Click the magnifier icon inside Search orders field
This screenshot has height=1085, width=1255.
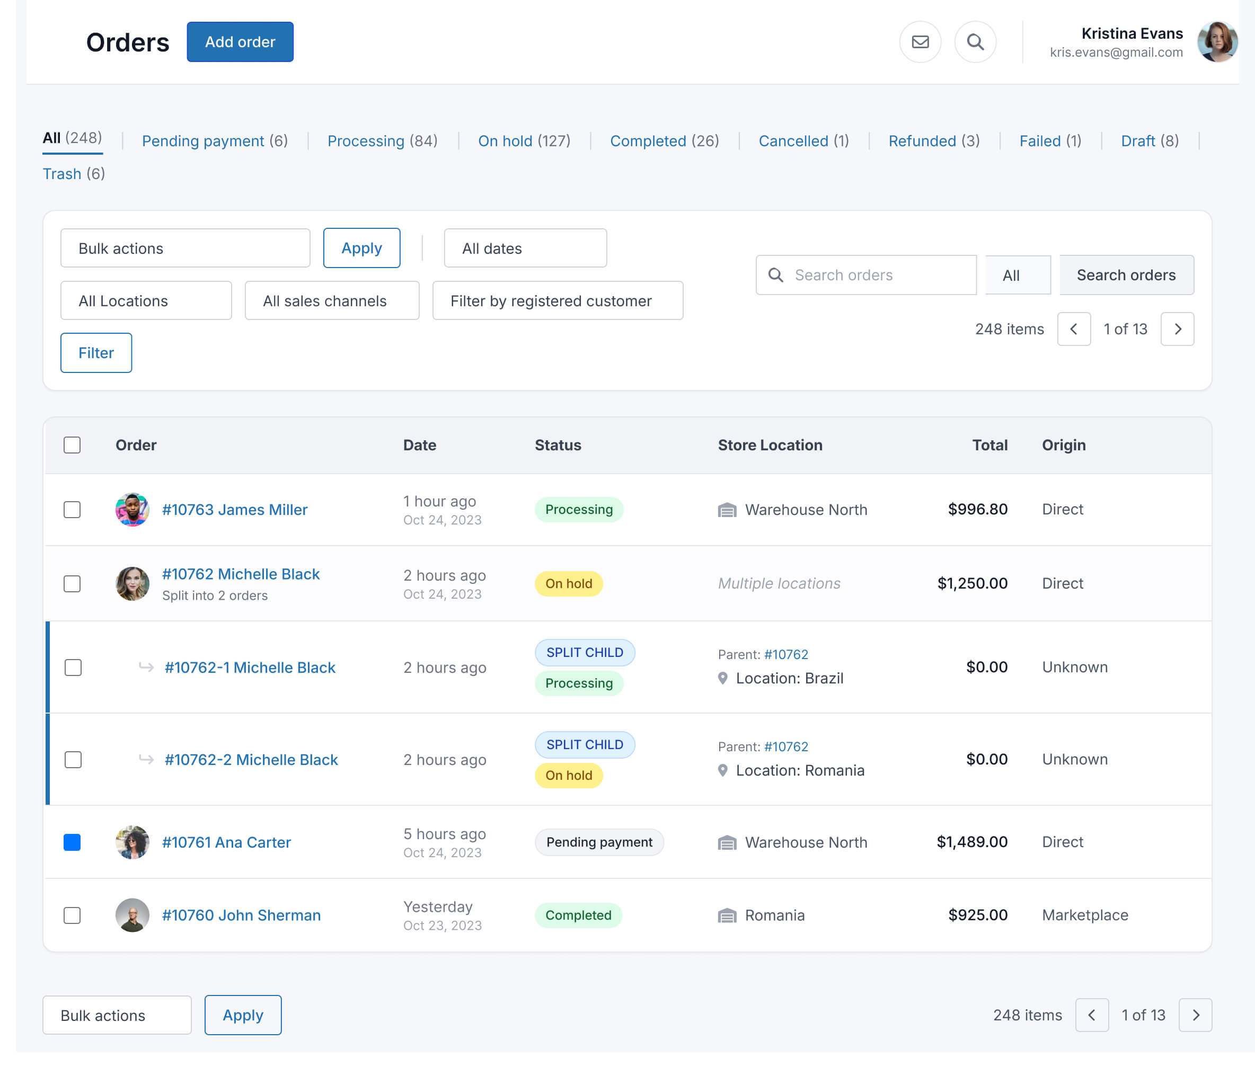click(776, 275)
